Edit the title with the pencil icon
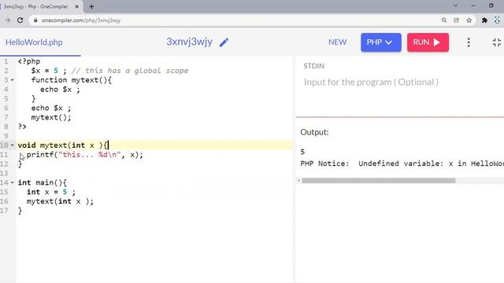Image resolution: width=504 pixels, height=283 pixels. click(224, 42)
